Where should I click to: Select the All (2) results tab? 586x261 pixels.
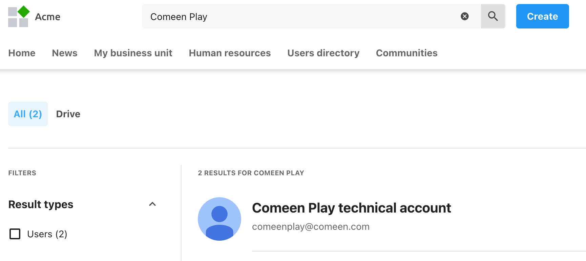pyautogui.click(x=28, y=114)
